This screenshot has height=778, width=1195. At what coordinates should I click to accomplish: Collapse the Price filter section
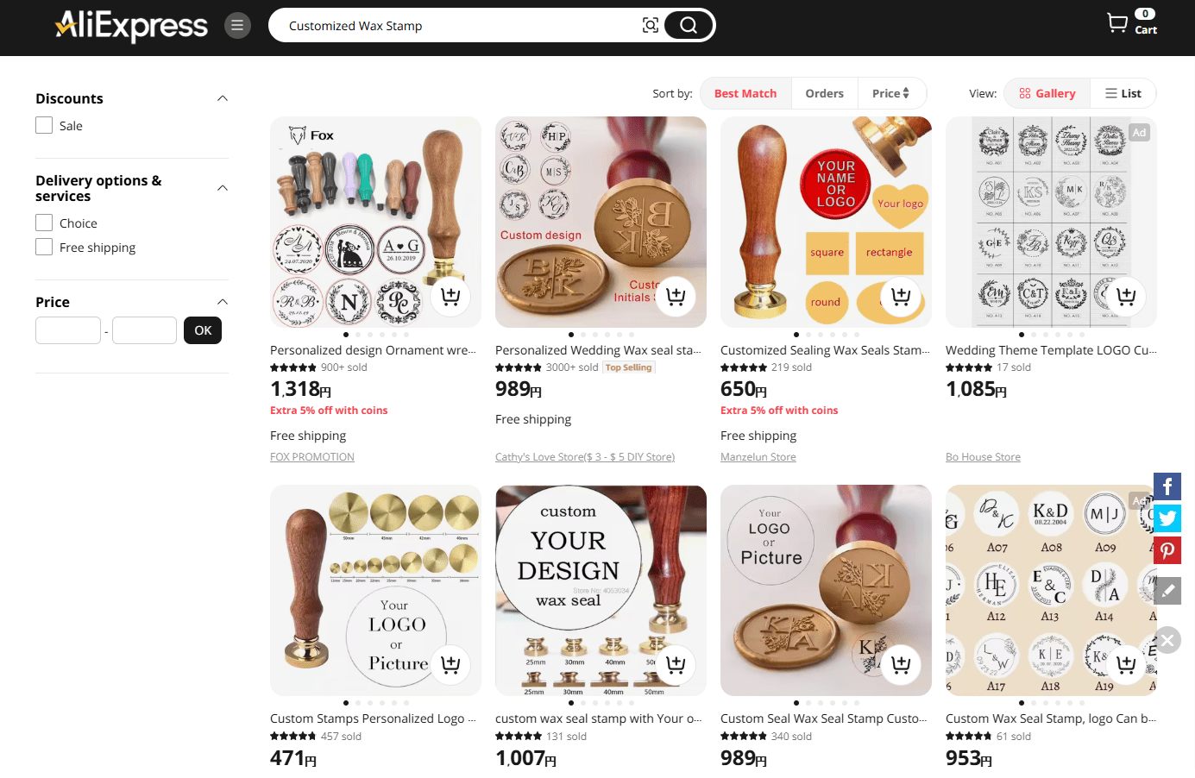point(223,302)
